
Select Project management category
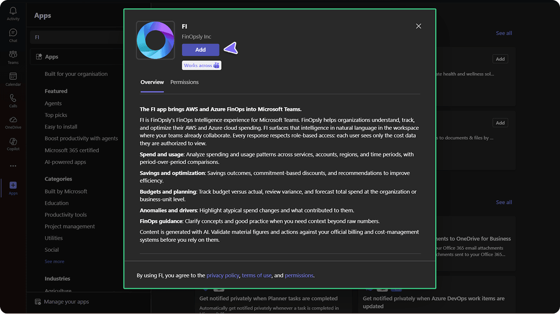[x=70, y=226]
